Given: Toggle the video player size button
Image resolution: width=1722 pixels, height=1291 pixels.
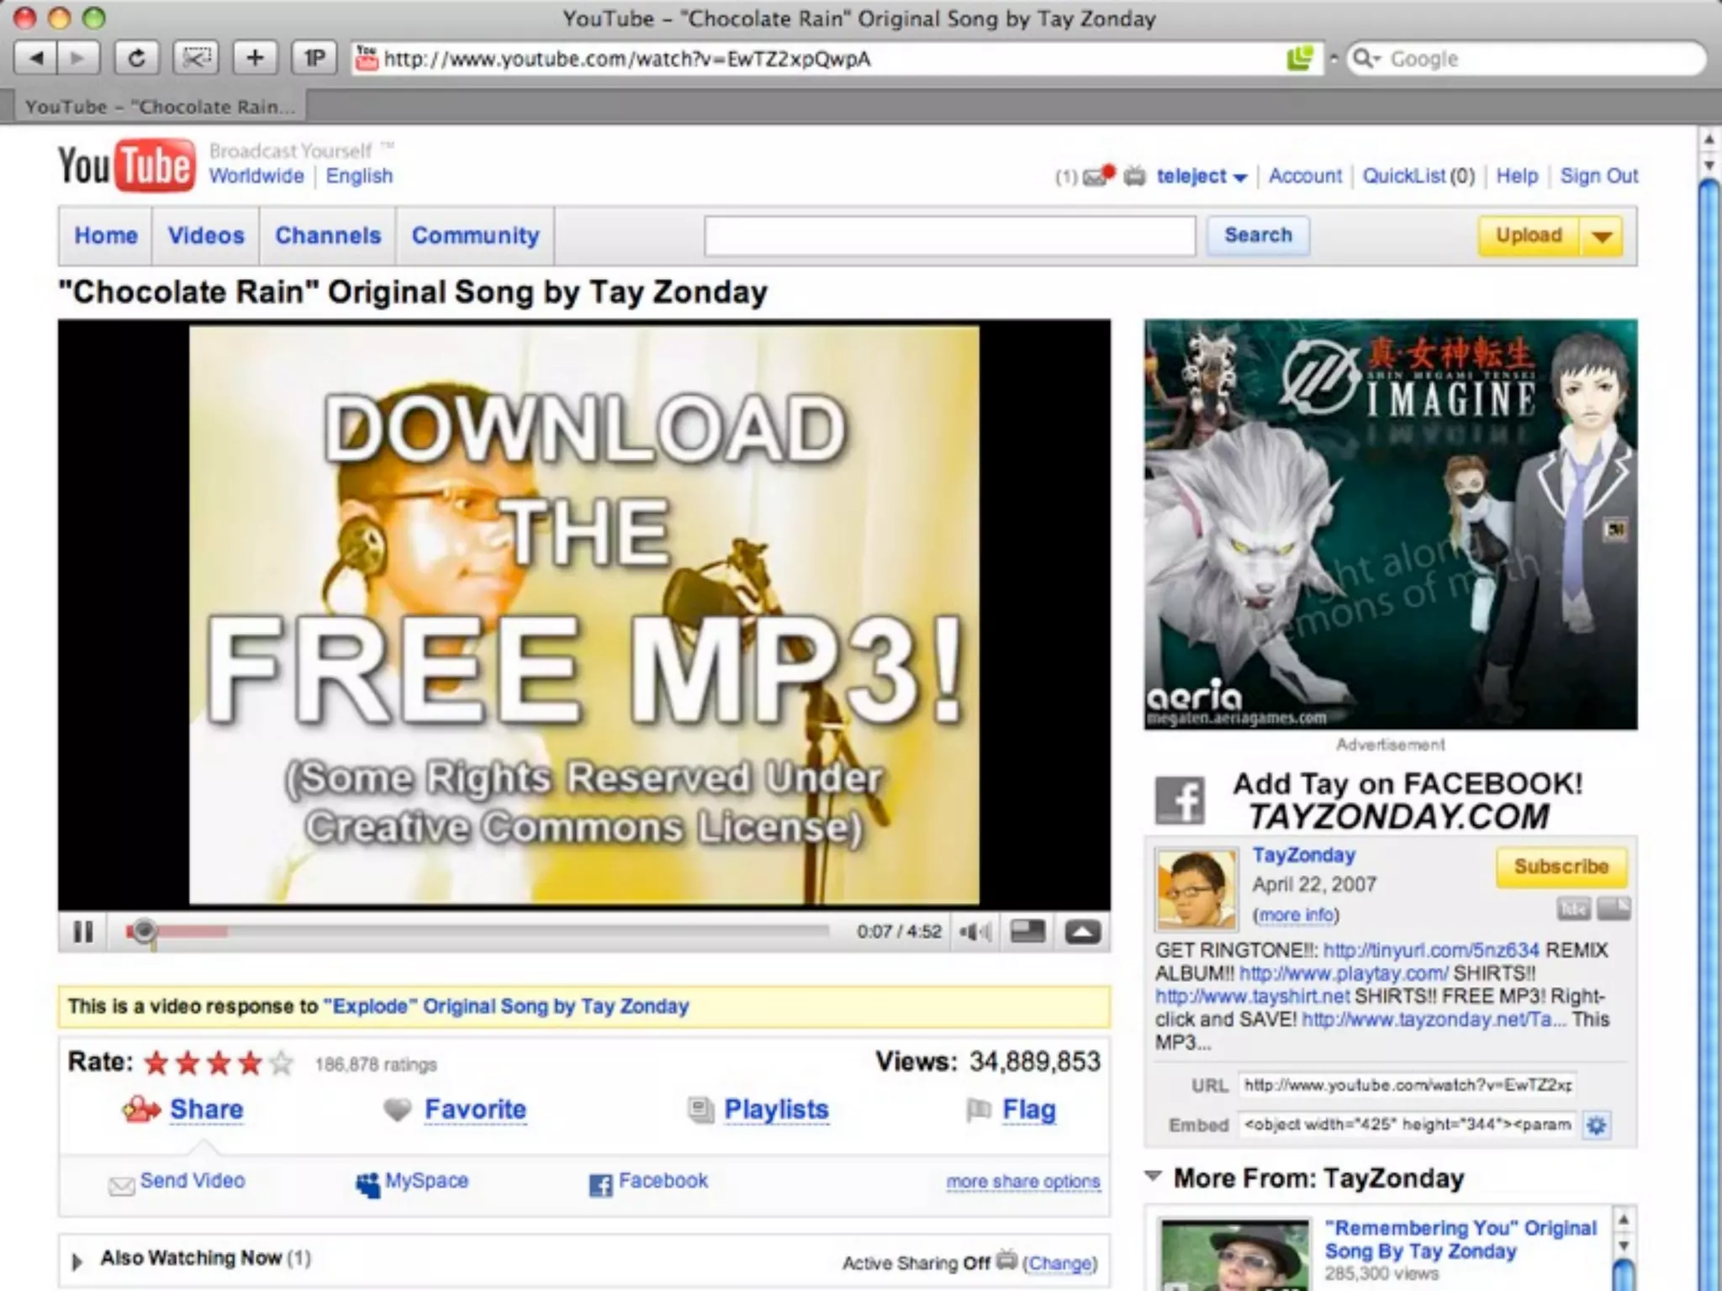Looking at the screenshot, I should (x=1027, y=931).
